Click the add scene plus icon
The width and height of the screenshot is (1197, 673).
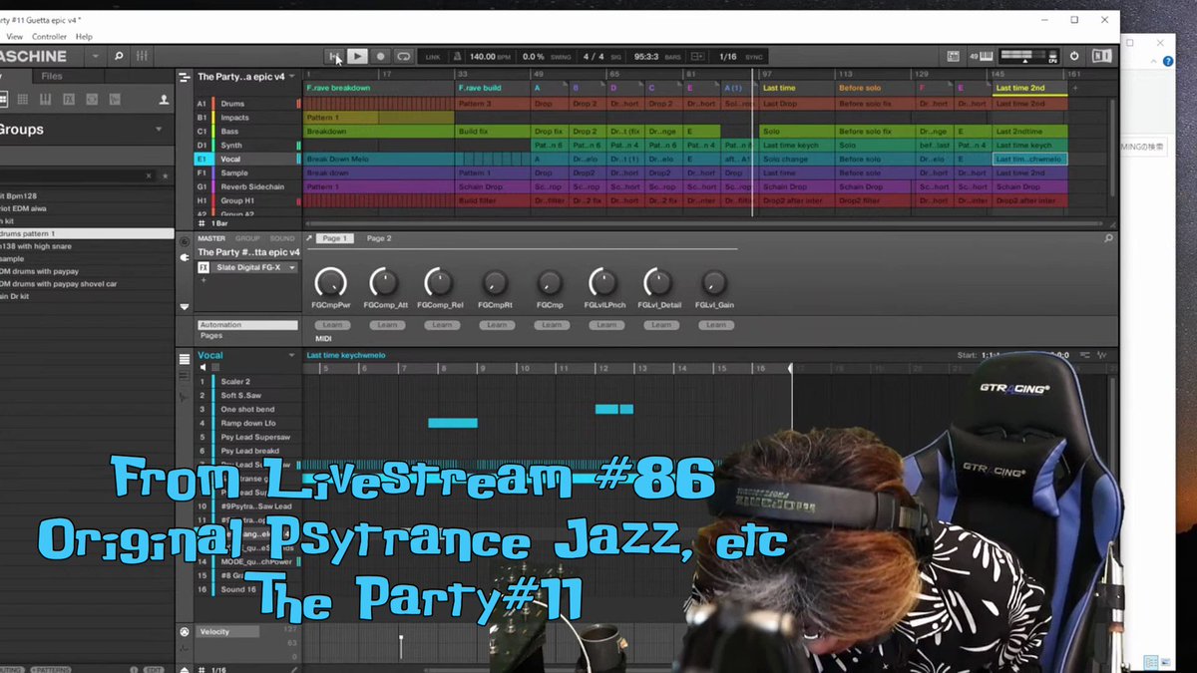pos(1074,88)
